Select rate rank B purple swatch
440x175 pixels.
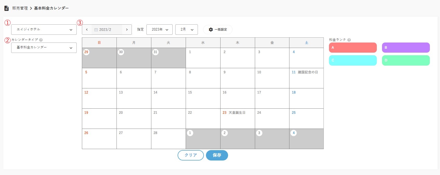tap(406, 48)
